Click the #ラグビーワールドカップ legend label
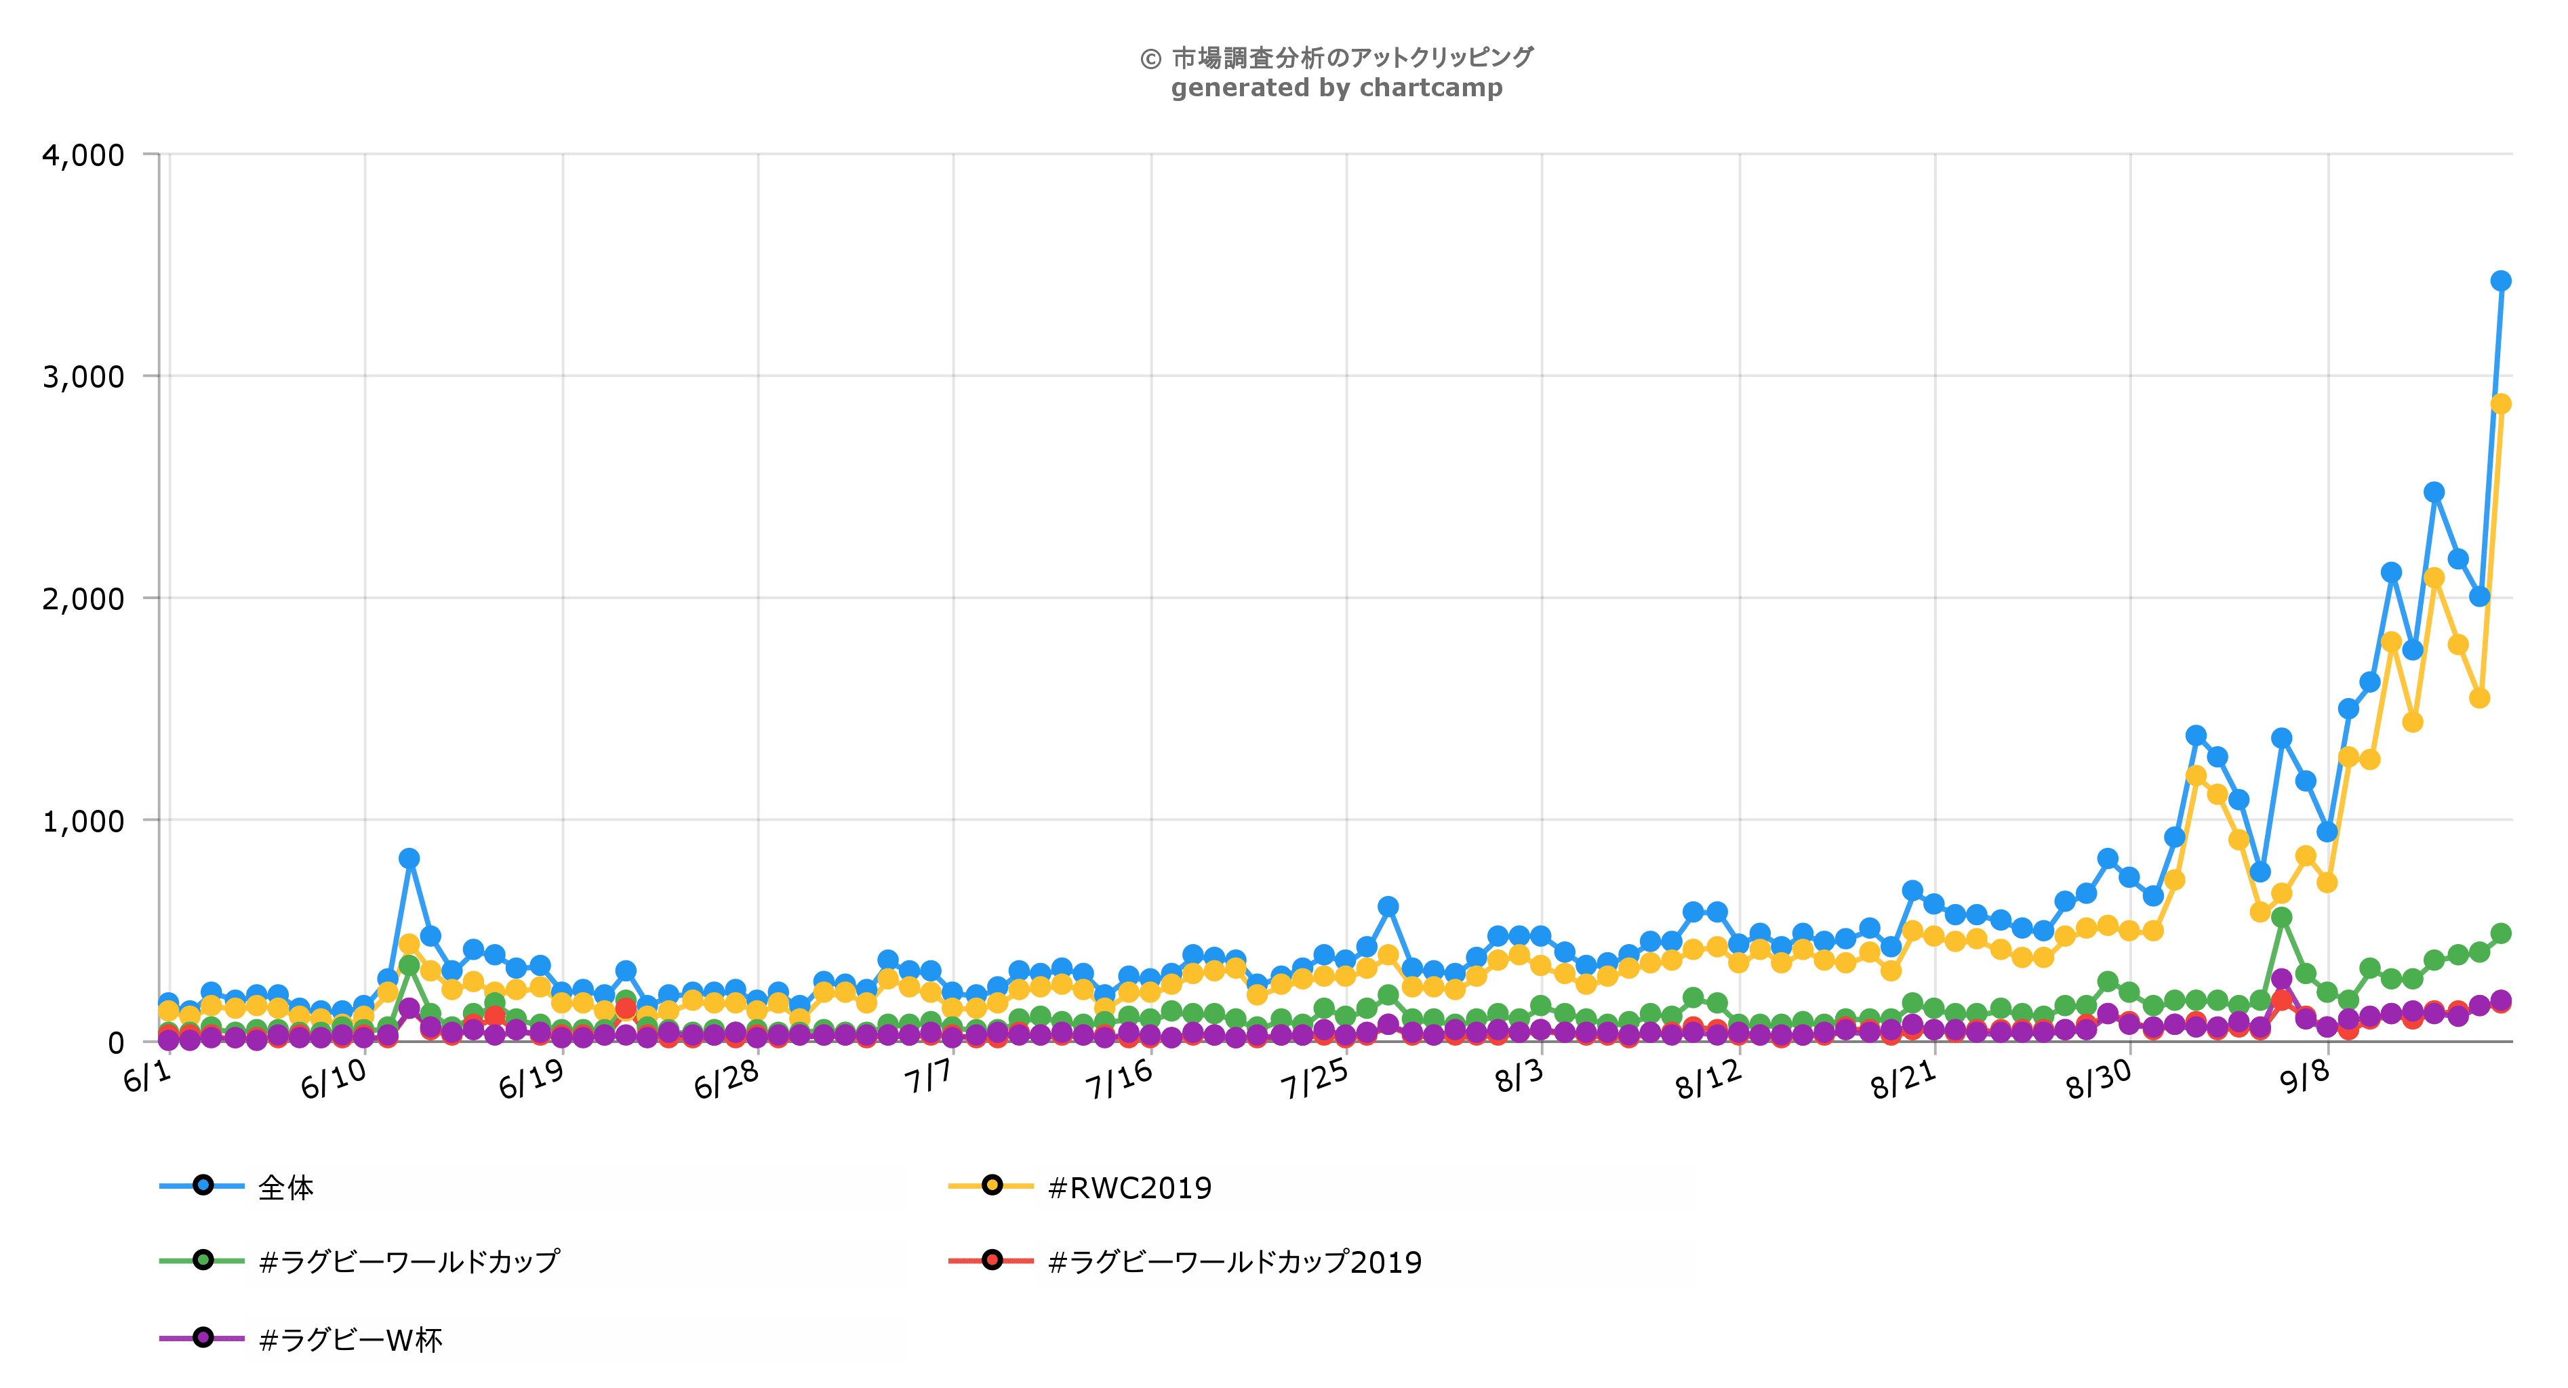The height and width of the screenshot is (1388, 2568). coord(409,1261)
